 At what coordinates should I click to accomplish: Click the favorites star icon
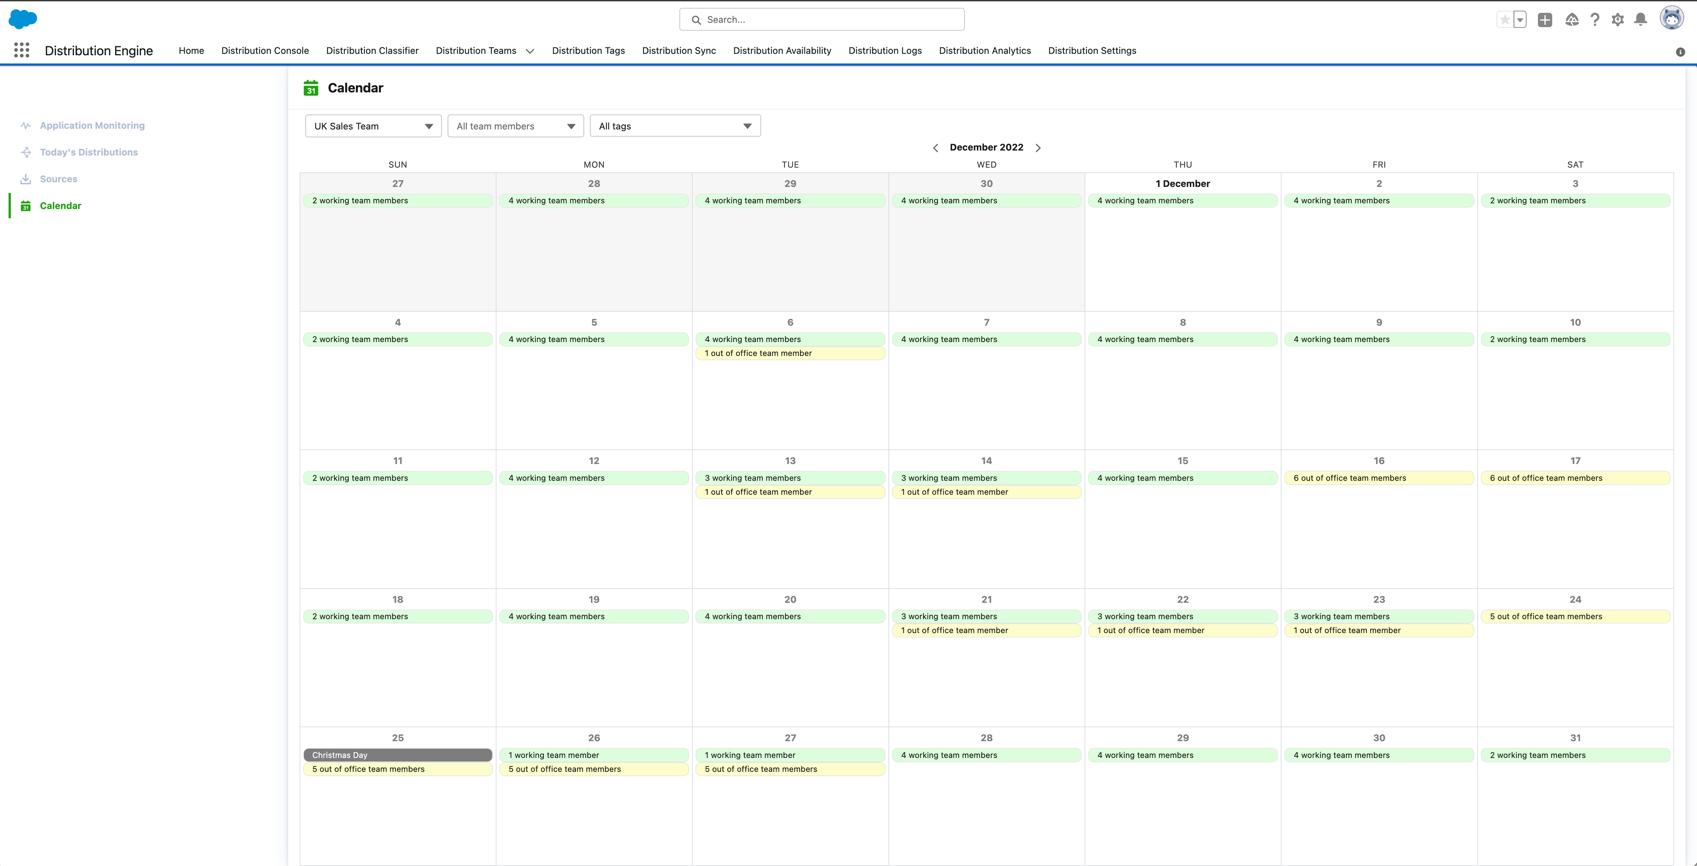[1505, 20]
